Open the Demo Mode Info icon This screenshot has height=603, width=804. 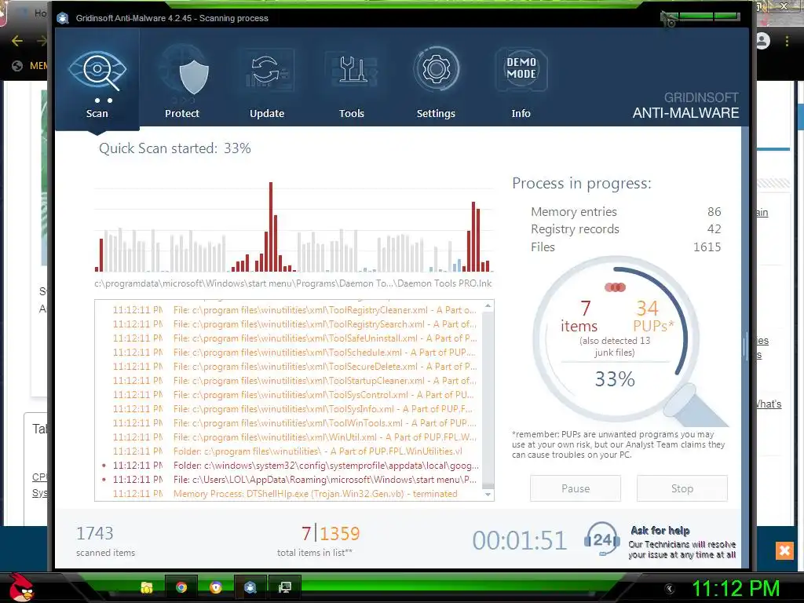pyautogui.click(x=521, y=70)
